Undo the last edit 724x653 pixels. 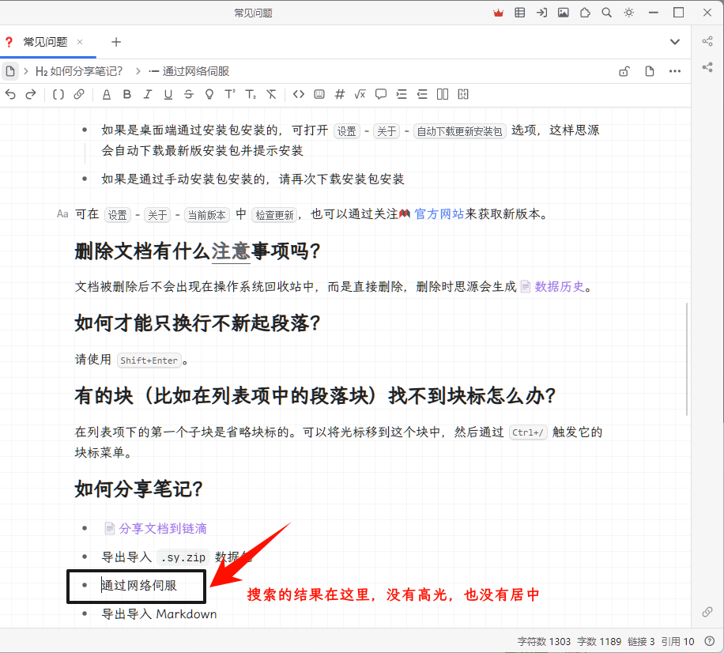pos(10,95)
